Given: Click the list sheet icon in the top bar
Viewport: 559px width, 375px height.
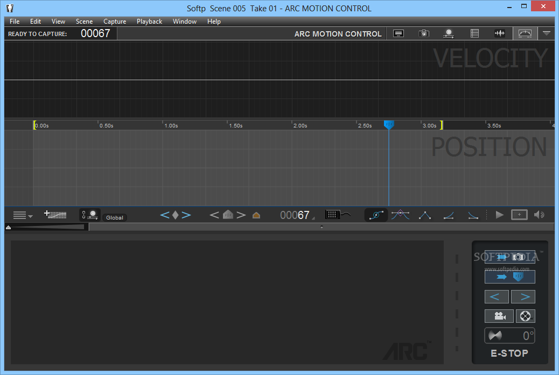Looking at the screenshot, I should point(474,33).
